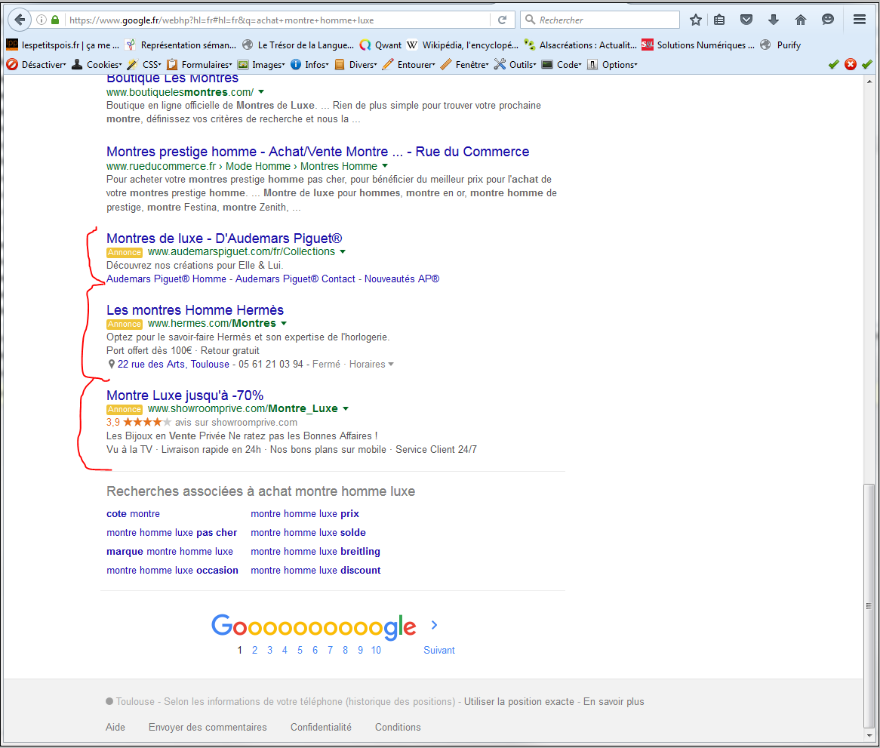Screen dimensions: 880x748
Task: Click Utiliser la position exacte
Action: pyautogui.click(x=519, y=701)
